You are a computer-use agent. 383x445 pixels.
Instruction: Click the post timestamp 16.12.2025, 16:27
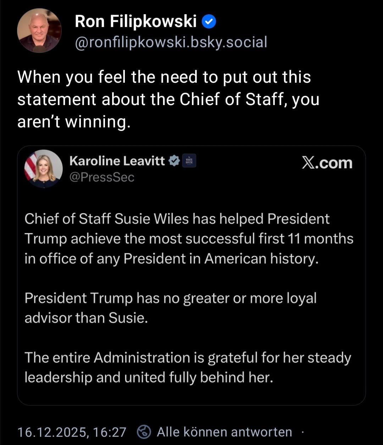(72, 432)
